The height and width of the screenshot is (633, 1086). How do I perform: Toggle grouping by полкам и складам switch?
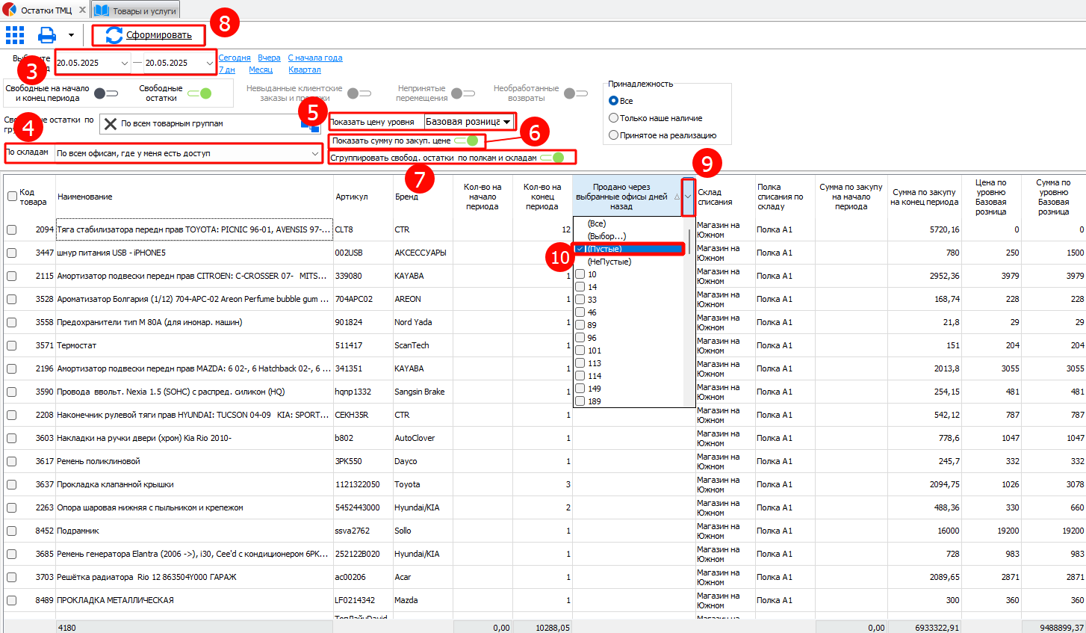tap(552, 158)
